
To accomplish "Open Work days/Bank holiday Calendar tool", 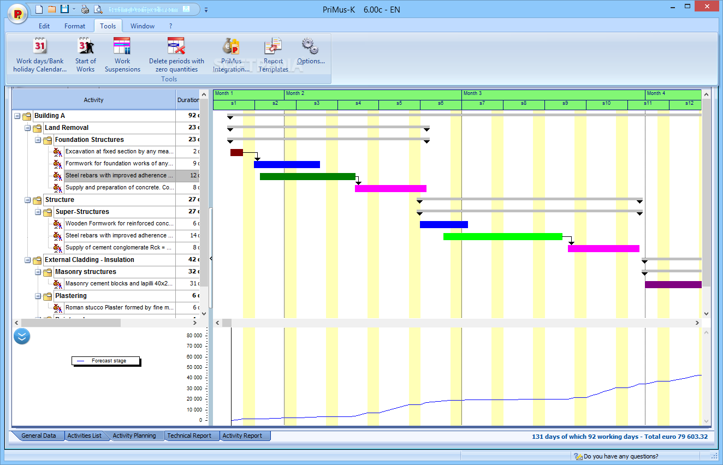I will click(40, 55).
